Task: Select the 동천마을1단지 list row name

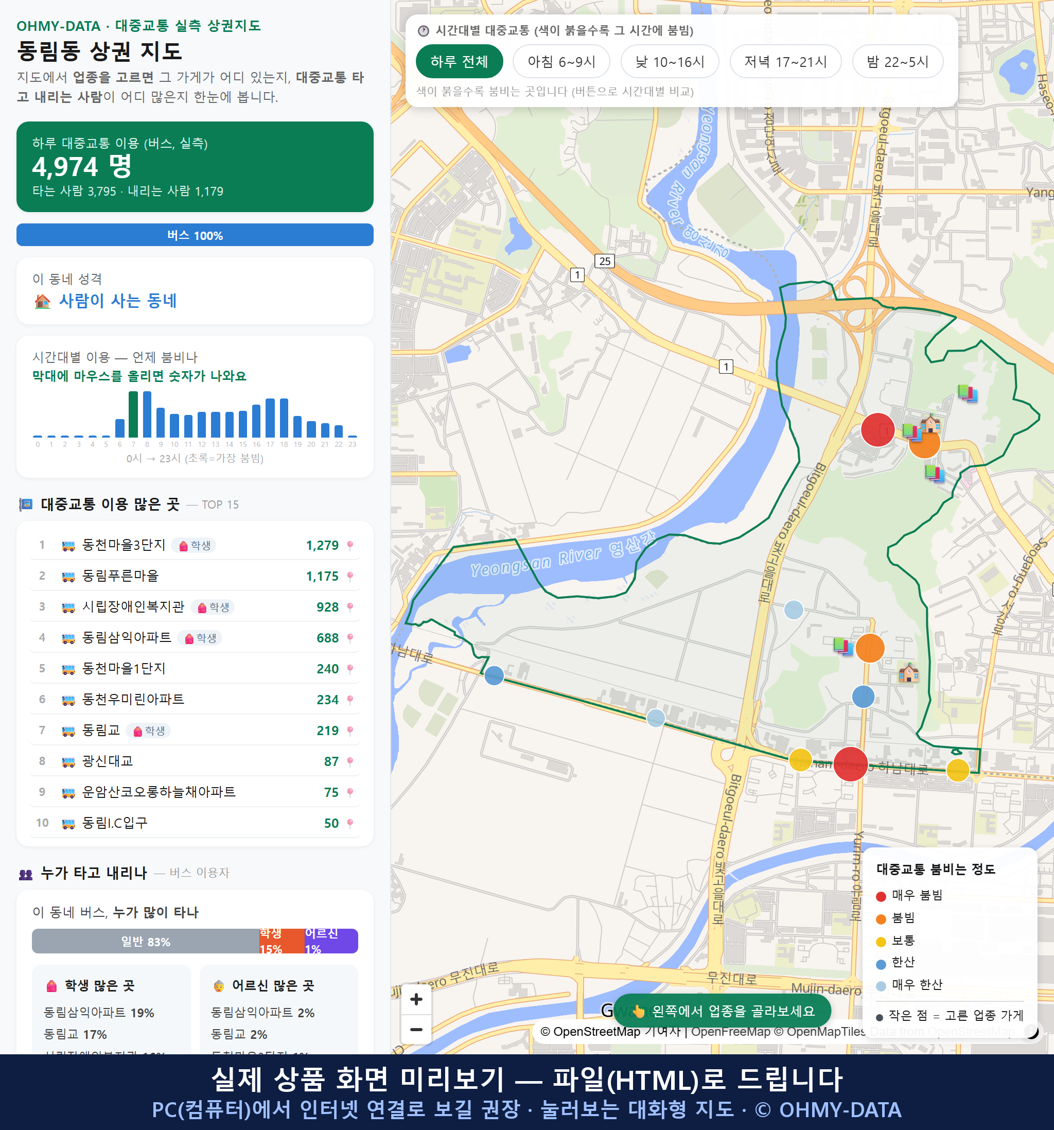Action: coord(124,668)
